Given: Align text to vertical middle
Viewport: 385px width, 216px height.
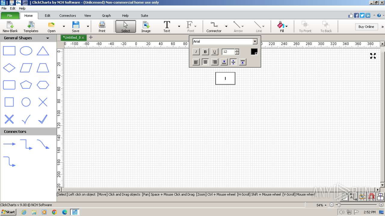Looking at the screenshot, I should (233, 62).
